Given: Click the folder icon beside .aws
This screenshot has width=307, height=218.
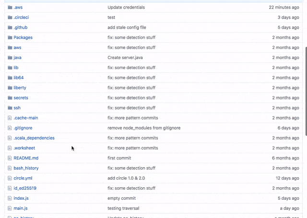Looking at the screenshot, I should click(10, 8).
